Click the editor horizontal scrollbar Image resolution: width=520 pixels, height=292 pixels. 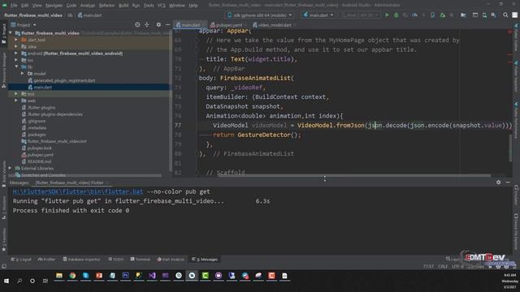(x=354, y=175)
